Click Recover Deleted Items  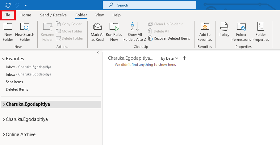[x=169, y=38]
